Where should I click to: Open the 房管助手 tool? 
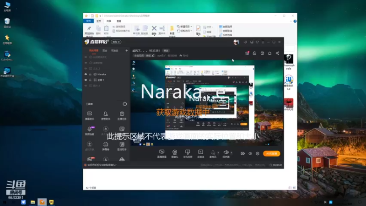(106, 115)
